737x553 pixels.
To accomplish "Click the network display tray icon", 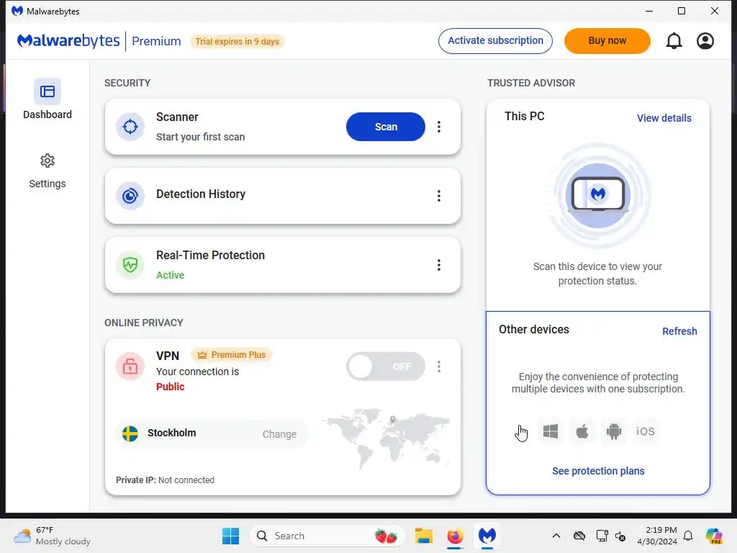I will click(602, 536).
